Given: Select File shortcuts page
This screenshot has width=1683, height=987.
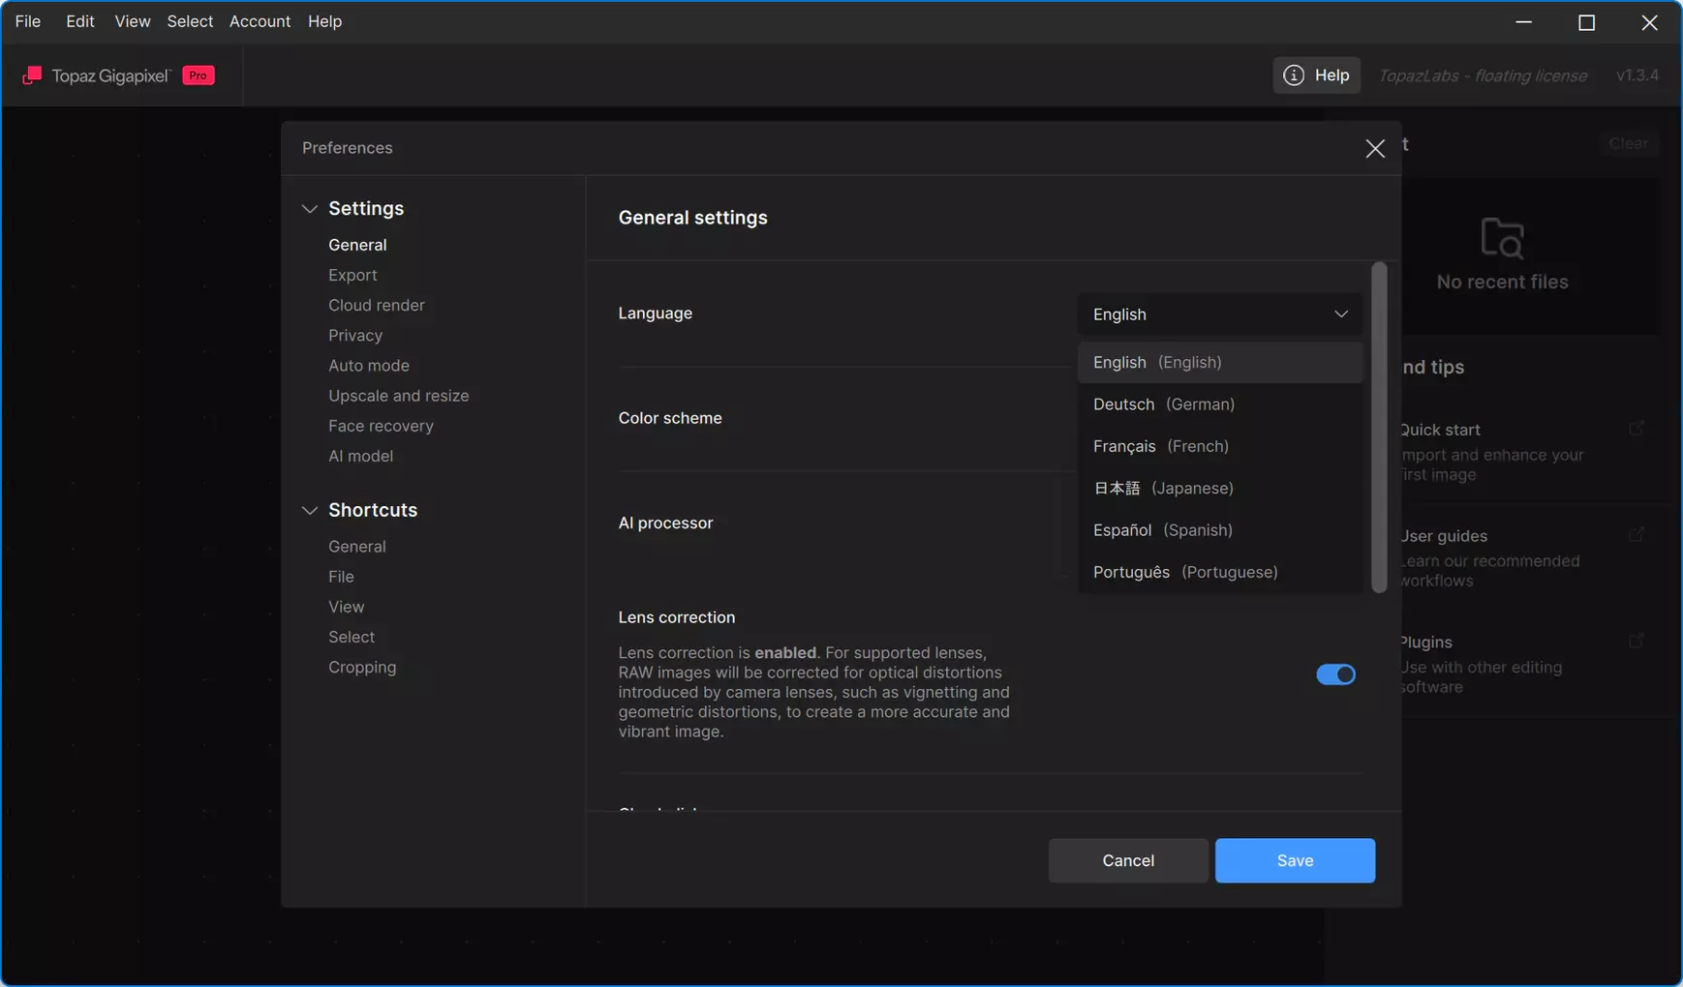Looking at the screenshot, I should (341, 577).
